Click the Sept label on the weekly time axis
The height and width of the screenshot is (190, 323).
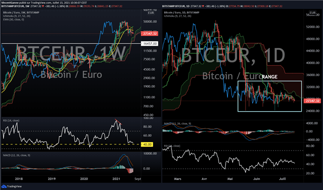[138, 179]
